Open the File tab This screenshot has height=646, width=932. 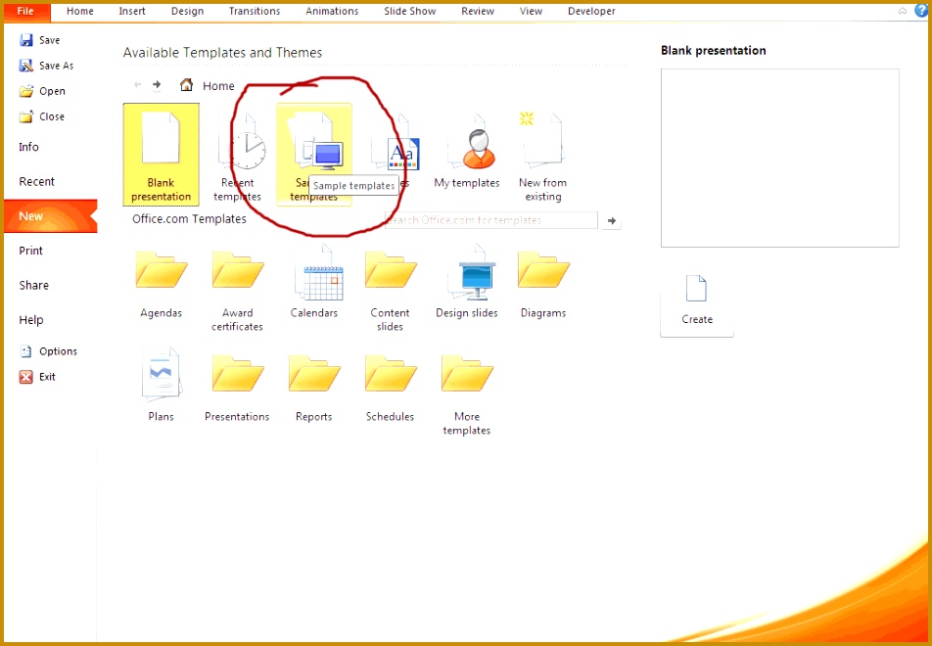25,12
